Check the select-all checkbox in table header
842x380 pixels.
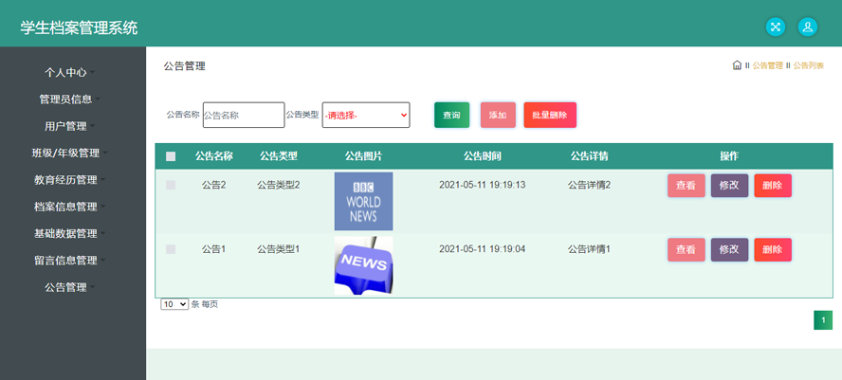tap(171, 156)
